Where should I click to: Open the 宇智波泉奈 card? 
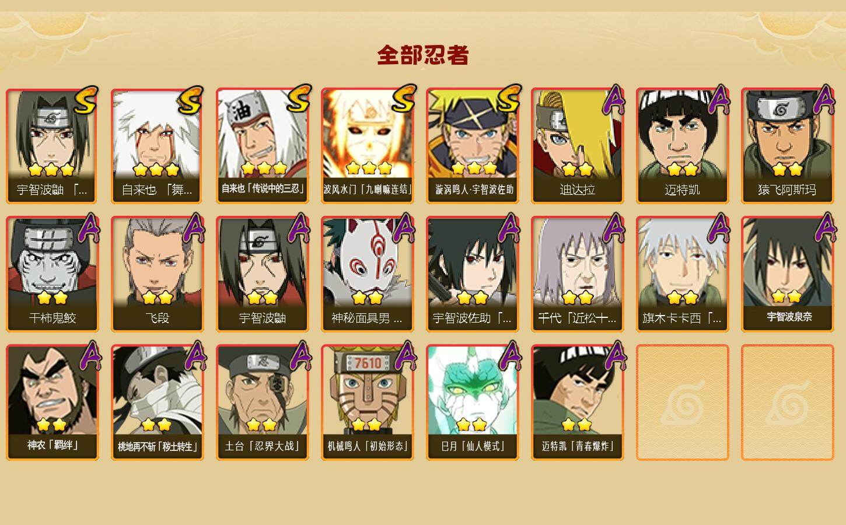pos(787,274)
